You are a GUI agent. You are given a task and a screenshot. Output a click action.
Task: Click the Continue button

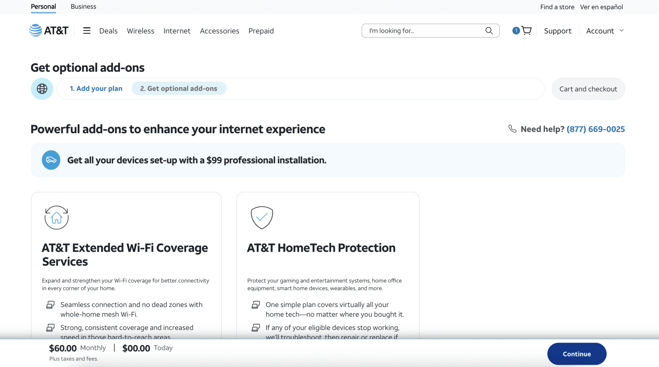point(577,353)
